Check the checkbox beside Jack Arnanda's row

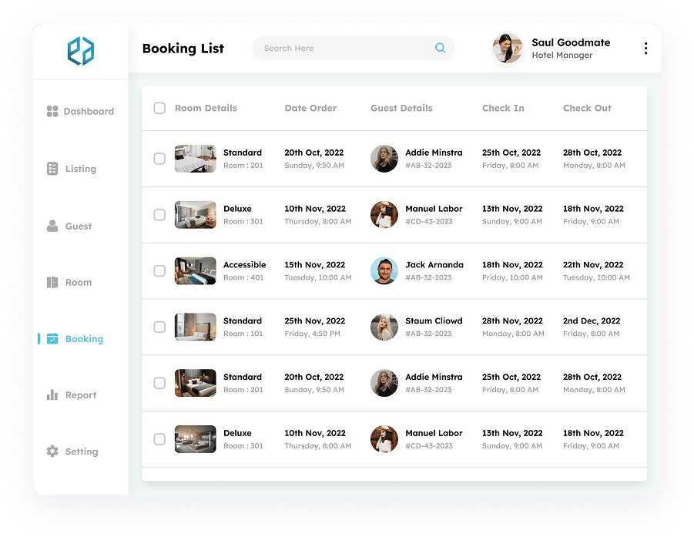coord(159,270)
